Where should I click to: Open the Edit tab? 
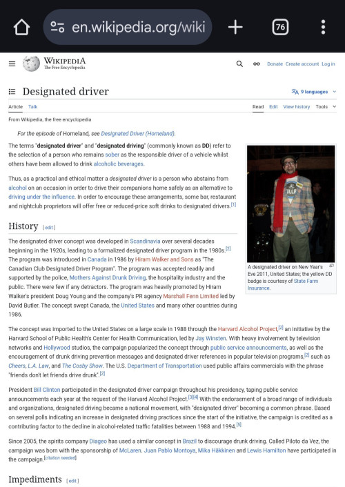click(x=273, y=106)
